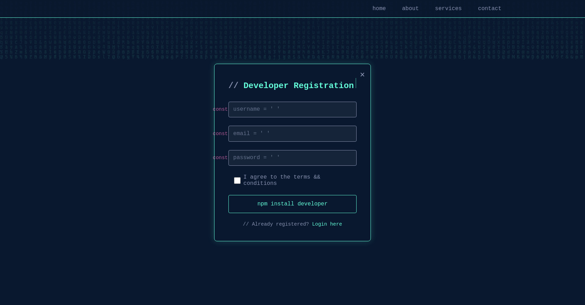Screen dimensions: 585x305
Task: Open the contact navigation link
Action: 489,8
